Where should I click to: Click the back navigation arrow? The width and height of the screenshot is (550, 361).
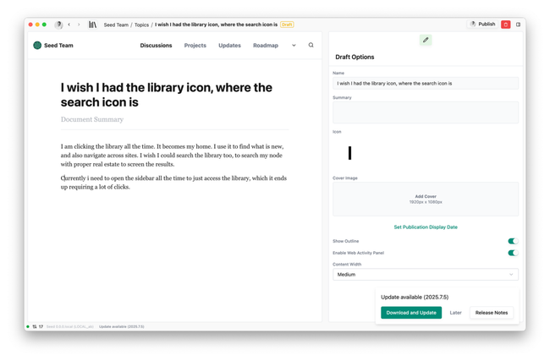(x=69, y=25)
